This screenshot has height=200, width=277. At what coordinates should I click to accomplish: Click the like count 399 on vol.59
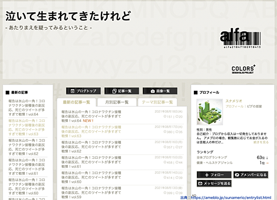168,193
